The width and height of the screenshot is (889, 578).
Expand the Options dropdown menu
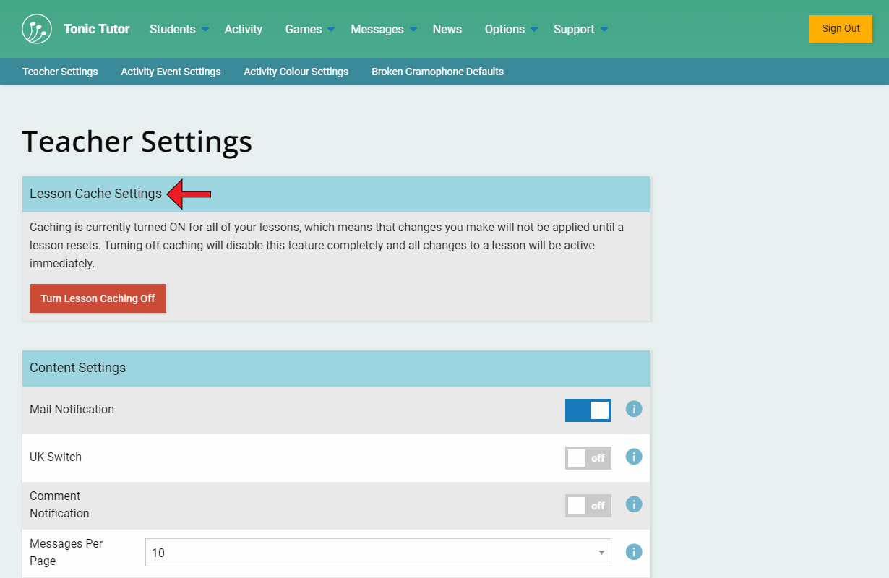pyautogui.click(x=510, y=30)
